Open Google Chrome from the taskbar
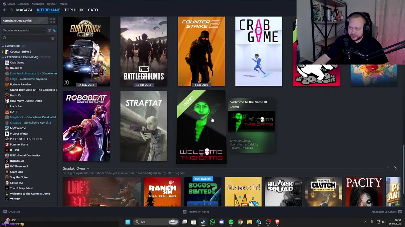Viewport: 405px width, 227px height. click(x=240, y=222)
